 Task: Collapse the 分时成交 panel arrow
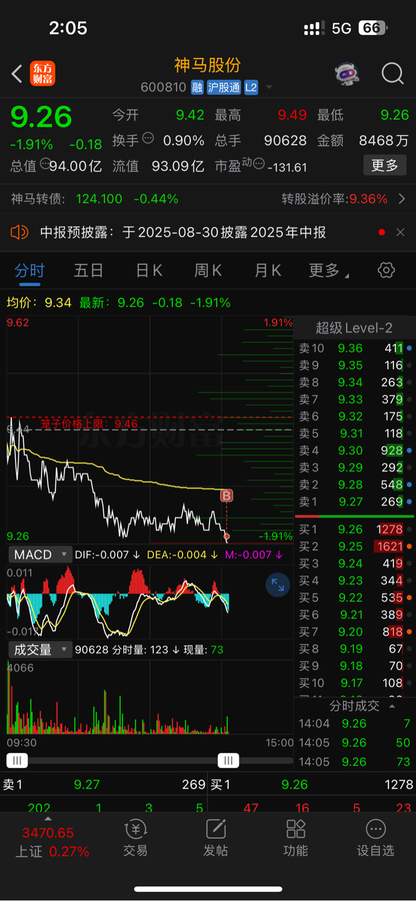[392, 706]
